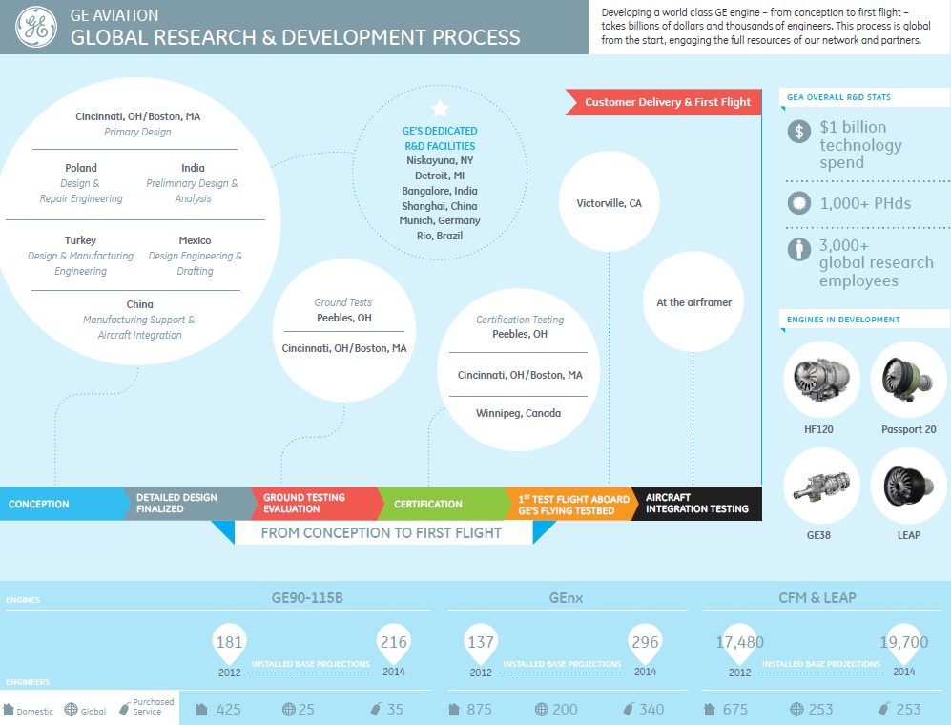951x725 pixels.
Task: Open the Passport 20 engine image
Action: [908, 379]
